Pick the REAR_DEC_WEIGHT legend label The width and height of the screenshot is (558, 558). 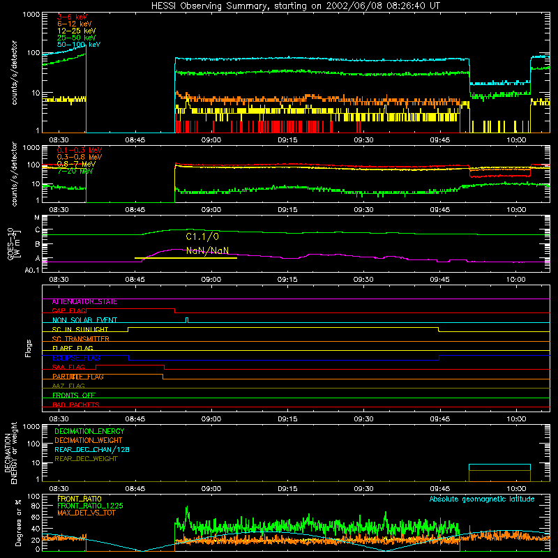(x=86, y=459)
